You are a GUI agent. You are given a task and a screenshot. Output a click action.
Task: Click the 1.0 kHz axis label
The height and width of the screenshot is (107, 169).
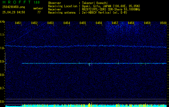(2, 48)
